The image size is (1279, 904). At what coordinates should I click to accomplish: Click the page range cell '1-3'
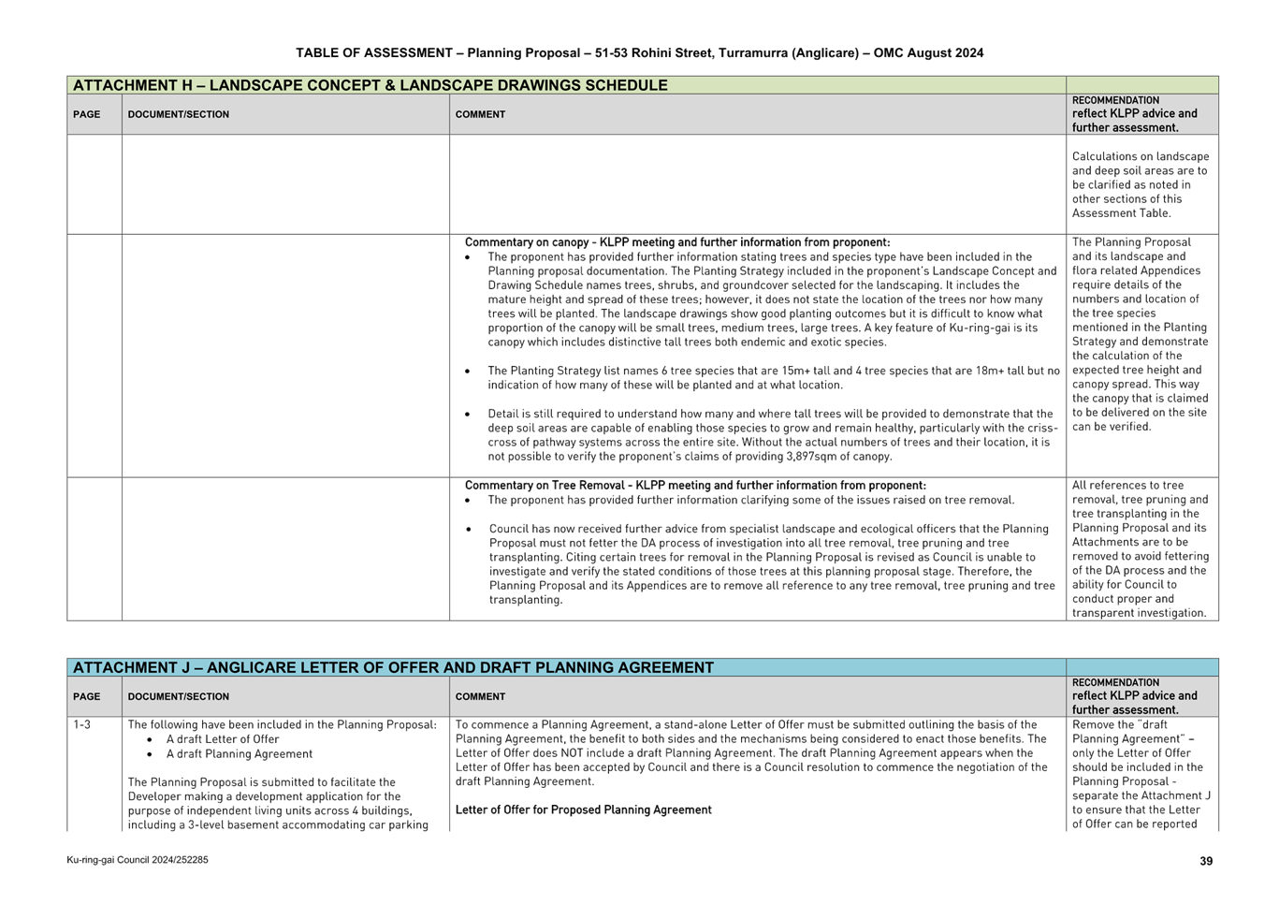81,724
